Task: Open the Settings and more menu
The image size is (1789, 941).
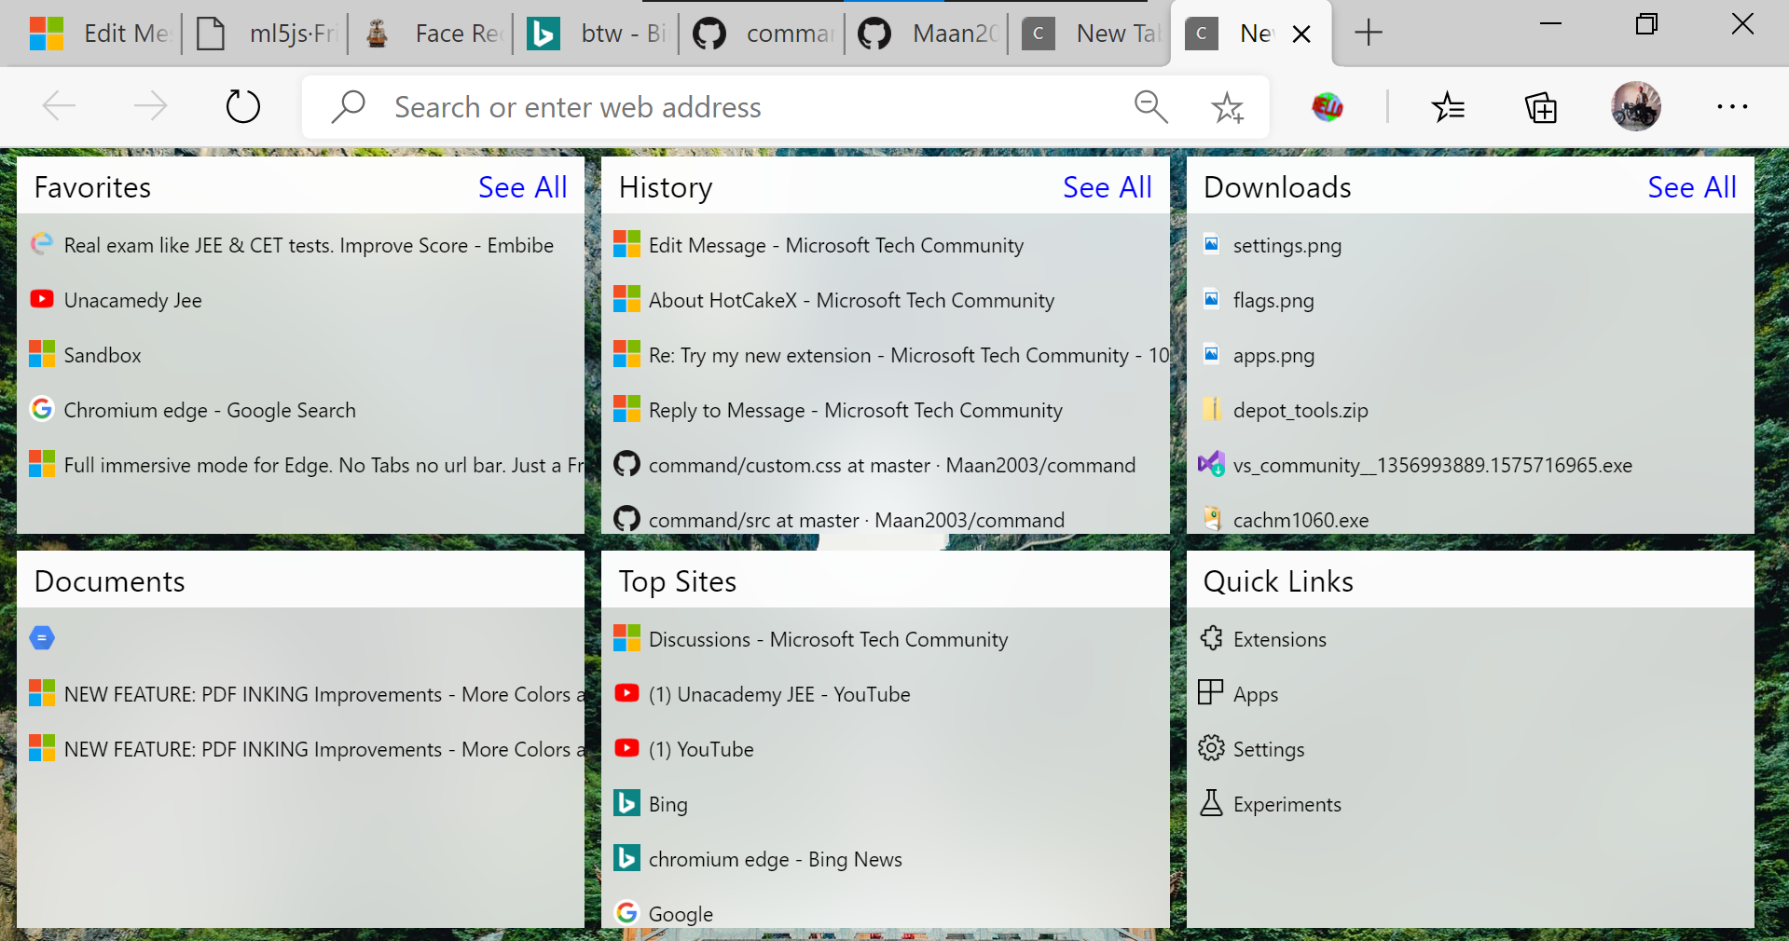Action: (x=1731, y=107)
